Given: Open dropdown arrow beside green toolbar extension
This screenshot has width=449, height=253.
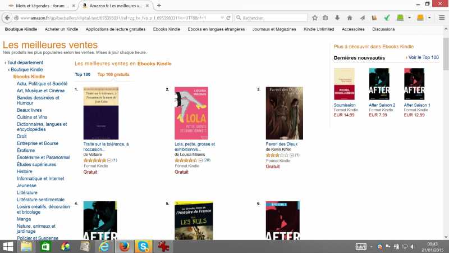Looking at the screenshot, I should pyautogui.click(x=409, y=18).
